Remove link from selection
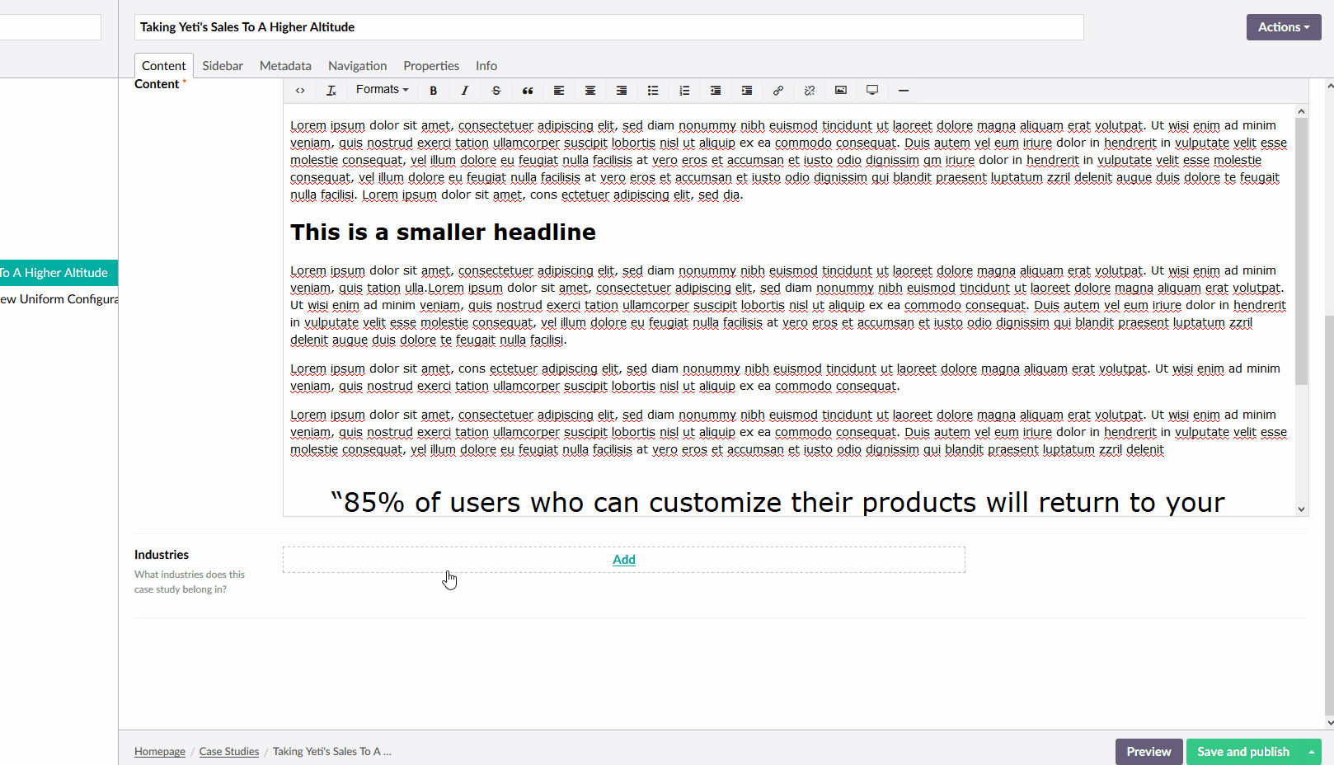 point(810,91)
